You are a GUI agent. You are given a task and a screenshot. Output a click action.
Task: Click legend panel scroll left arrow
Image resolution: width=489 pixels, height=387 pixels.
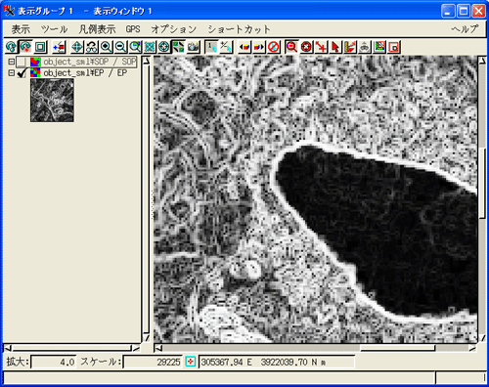click(x=7, y=348)
